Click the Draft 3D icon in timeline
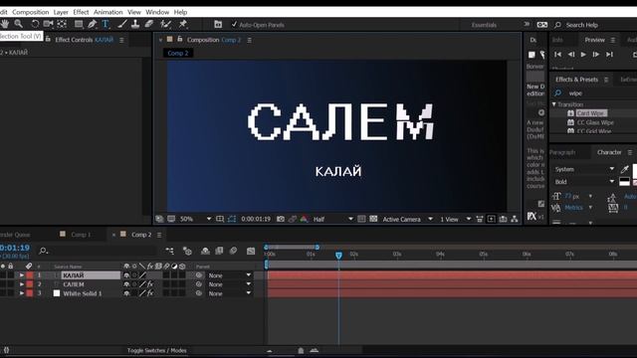Viewport: 637px width, 358px height. click(187, 251)
